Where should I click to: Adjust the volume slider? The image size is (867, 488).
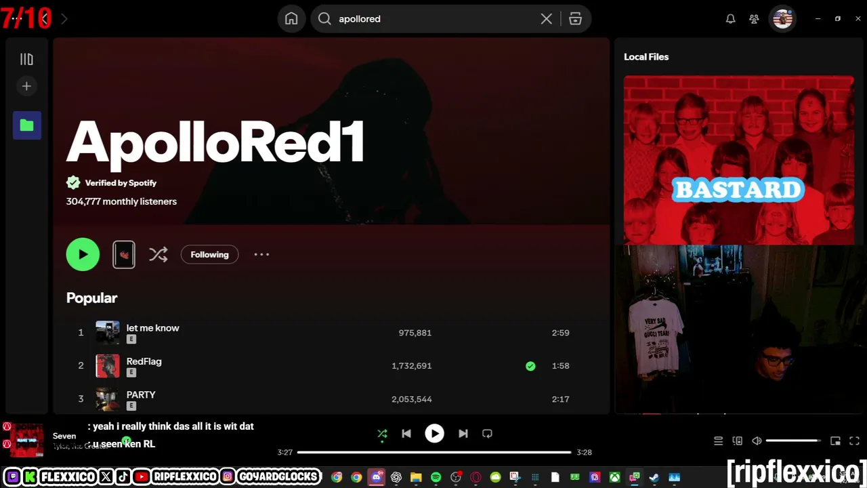coord(793,441)
